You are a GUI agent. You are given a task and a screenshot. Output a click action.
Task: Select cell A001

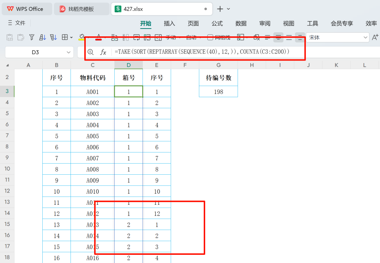[92, 92]
